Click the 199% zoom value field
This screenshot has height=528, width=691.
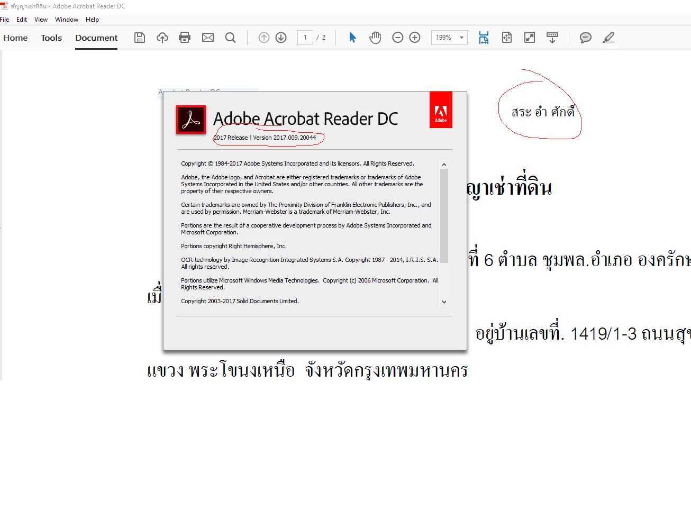pyautogui.click(x=443, y=38)
